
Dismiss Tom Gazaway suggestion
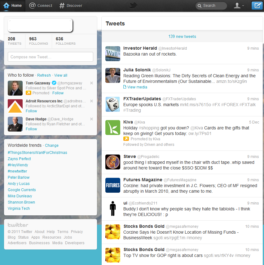[x=91, y=83]
